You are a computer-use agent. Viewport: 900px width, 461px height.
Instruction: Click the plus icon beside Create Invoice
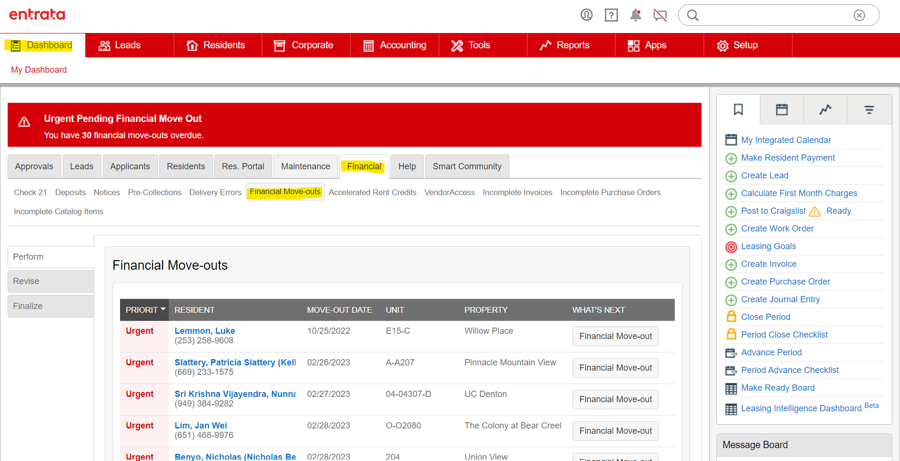731,264
